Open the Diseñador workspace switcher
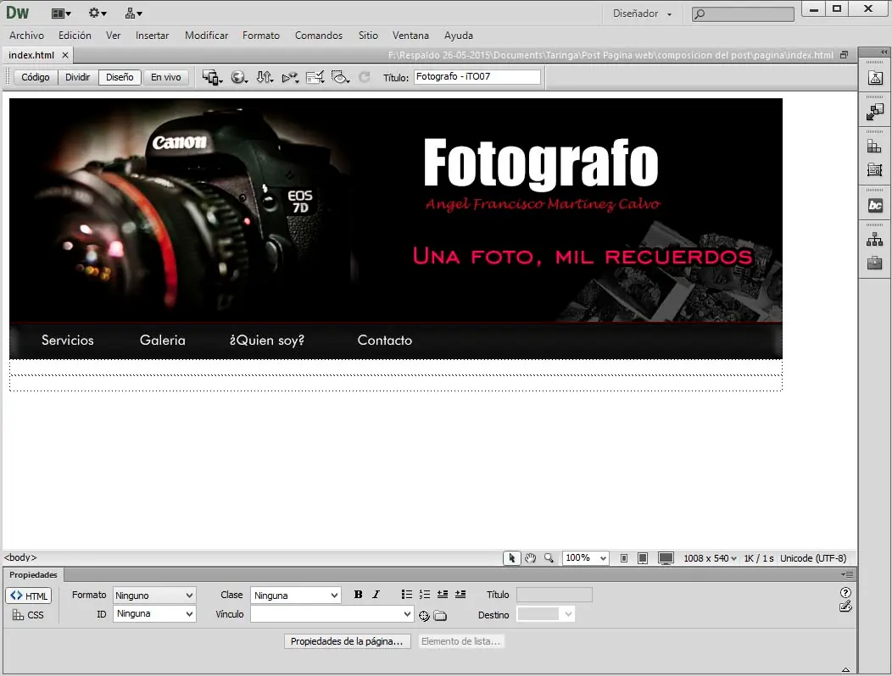 [642, 14]
